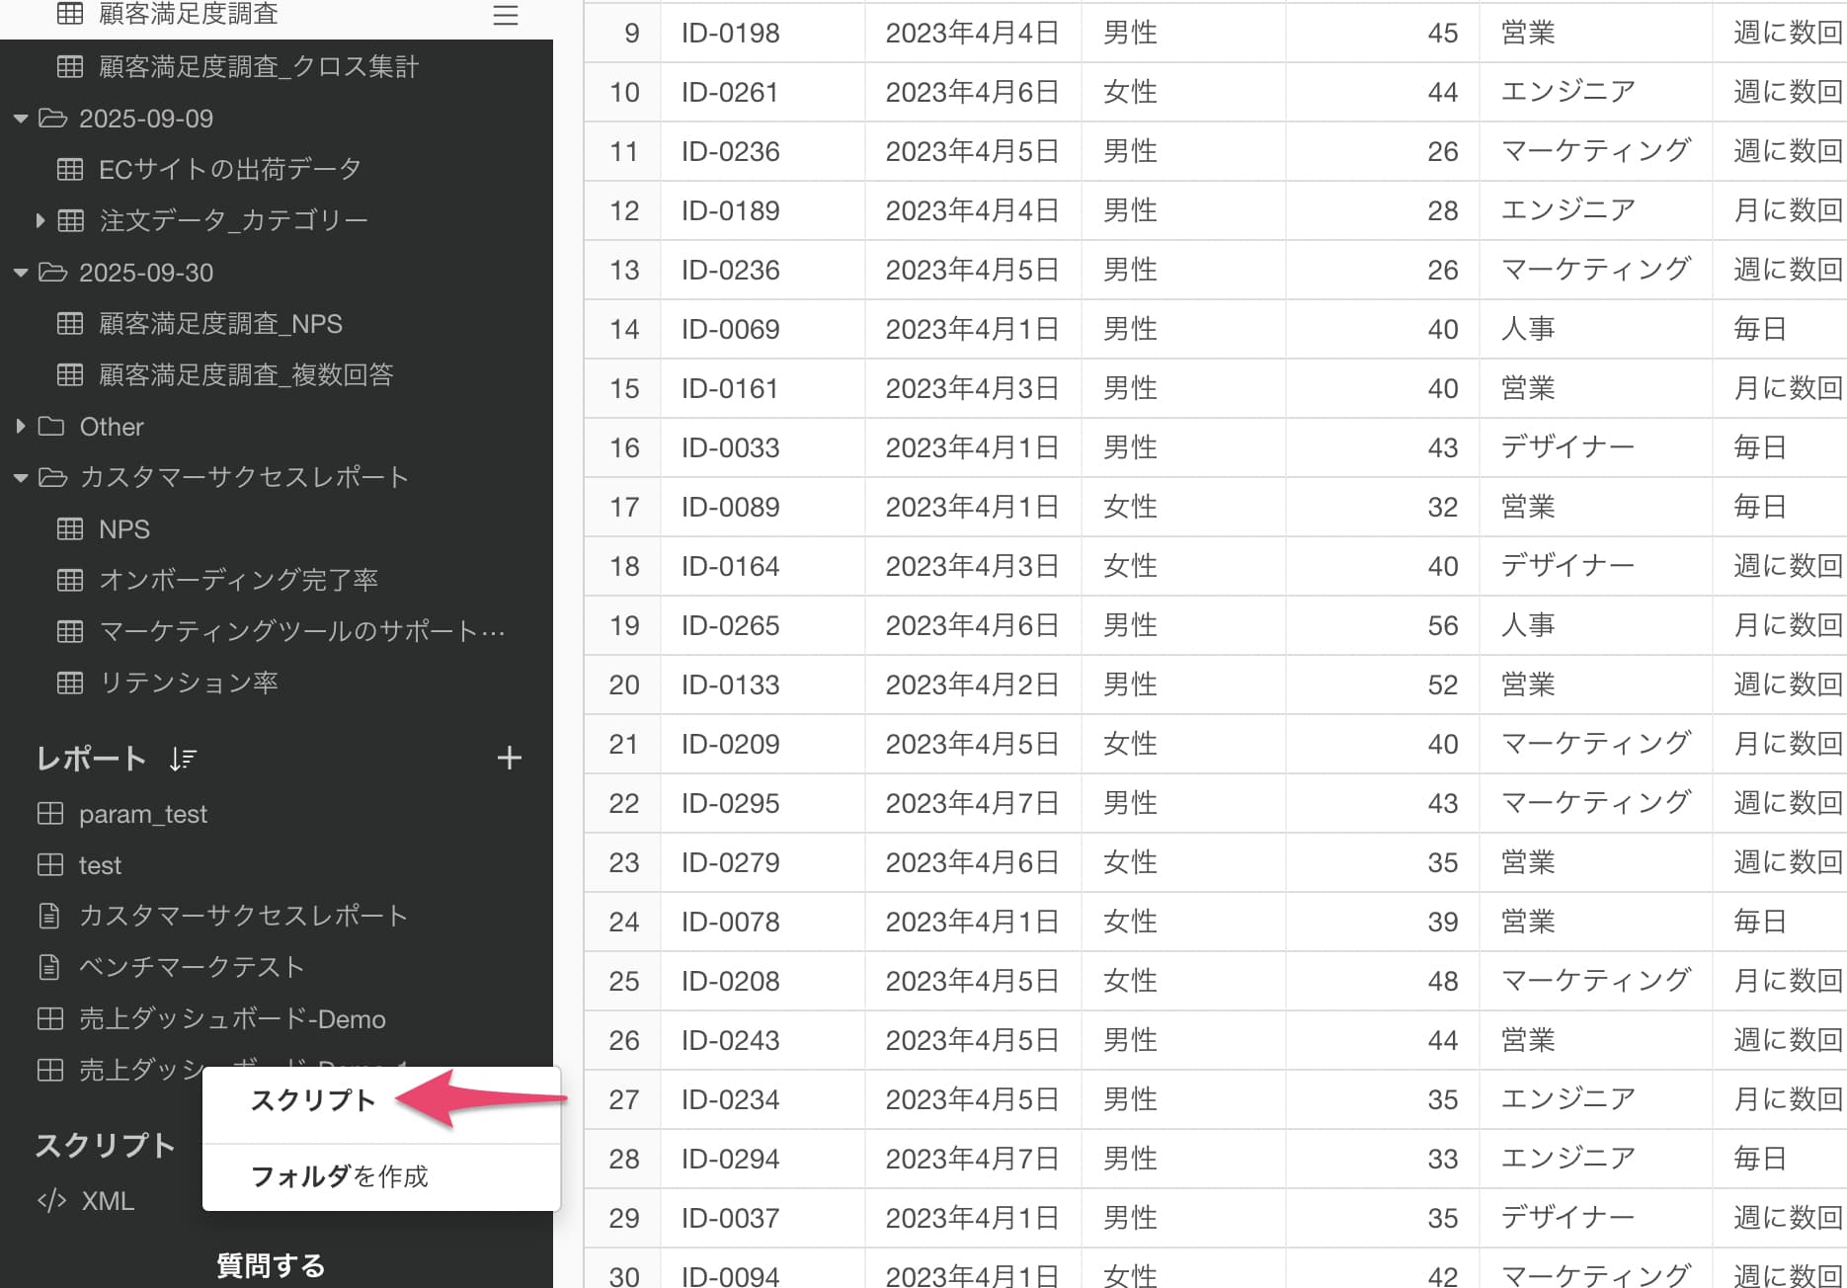Open the 売上ダッシュボード-Demo report
Image resolution: width=1847 pixels, height=1288 pixels.
click(232, 1018)
